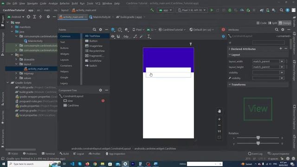Viewport: 297px width, 167px height.
Task: Open the Profiler tool window
Action: 95,154
